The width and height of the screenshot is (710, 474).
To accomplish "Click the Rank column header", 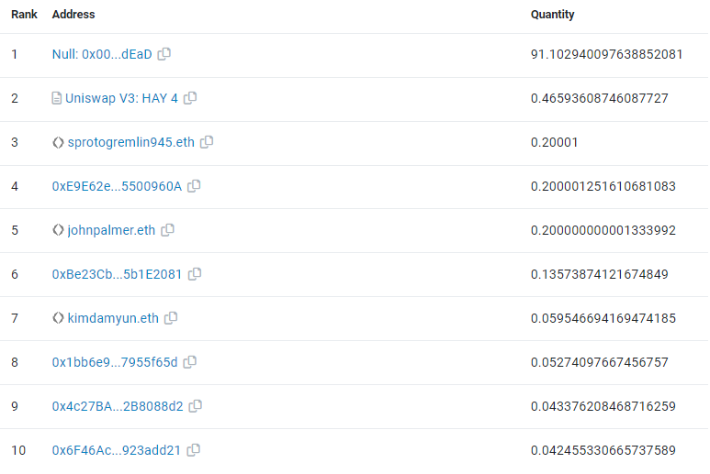I will pos(24,15).
